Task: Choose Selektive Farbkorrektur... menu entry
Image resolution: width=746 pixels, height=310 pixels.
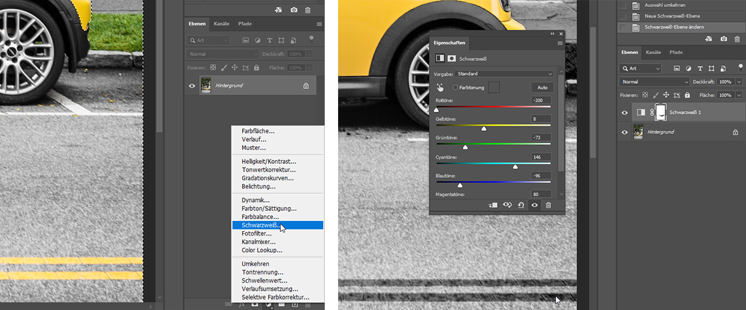Action: click(x=276, y=297)
